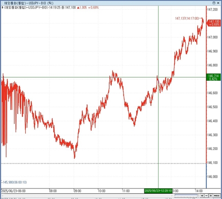Click the current price tag 147,100
222x199 pixels.
(x=214, y=23)
